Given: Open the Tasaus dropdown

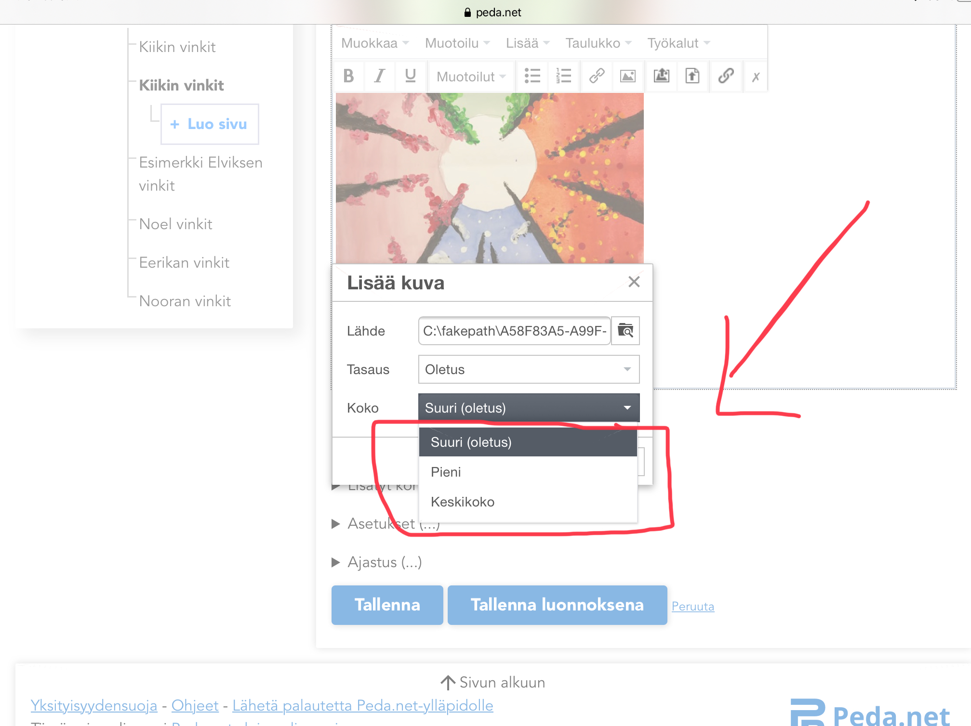Looking at the screenshot, I should (529, 369).
